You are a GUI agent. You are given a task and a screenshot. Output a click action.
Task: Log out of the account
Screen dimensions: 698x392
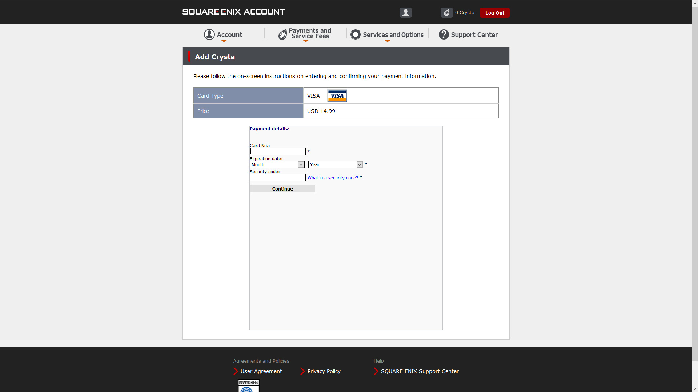coord(494,13)
